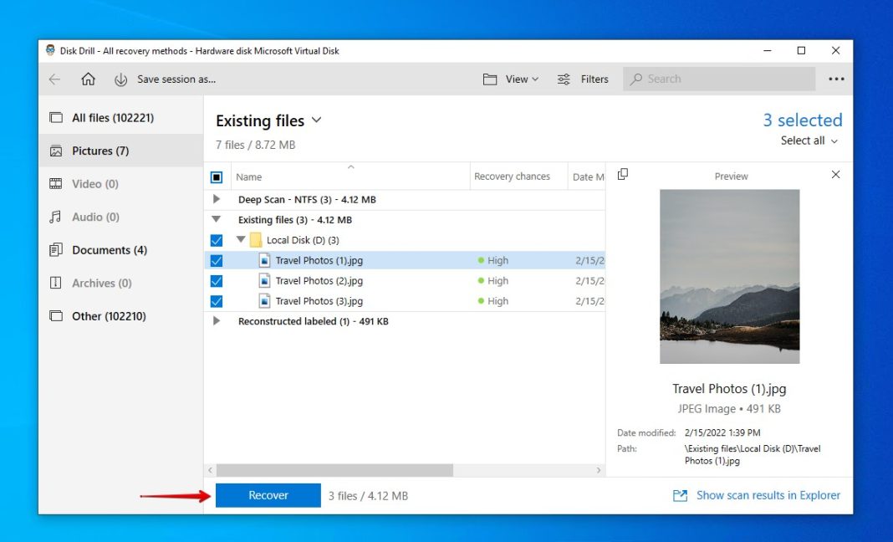Open the Home screen icon

[88, 79]
